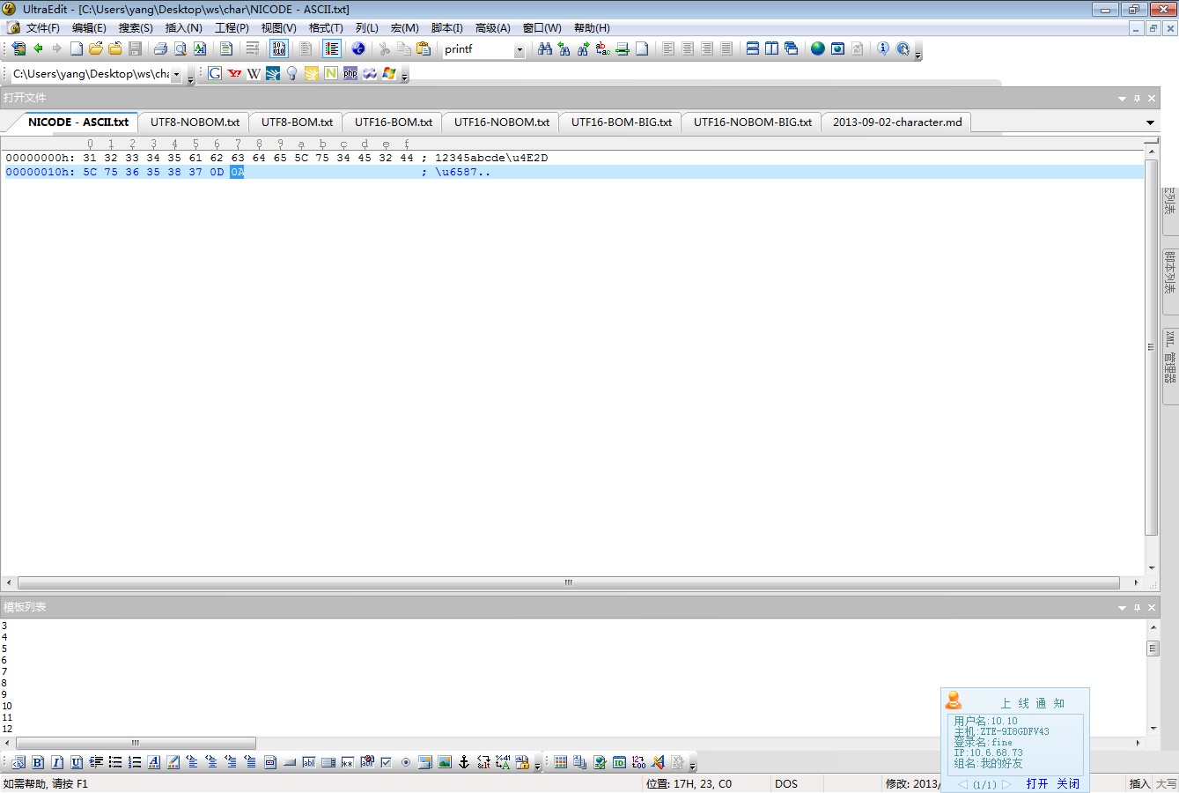Expand web search toolbar overflow arrow
This screenshot has width=1179, height=793.
[405, 78]
